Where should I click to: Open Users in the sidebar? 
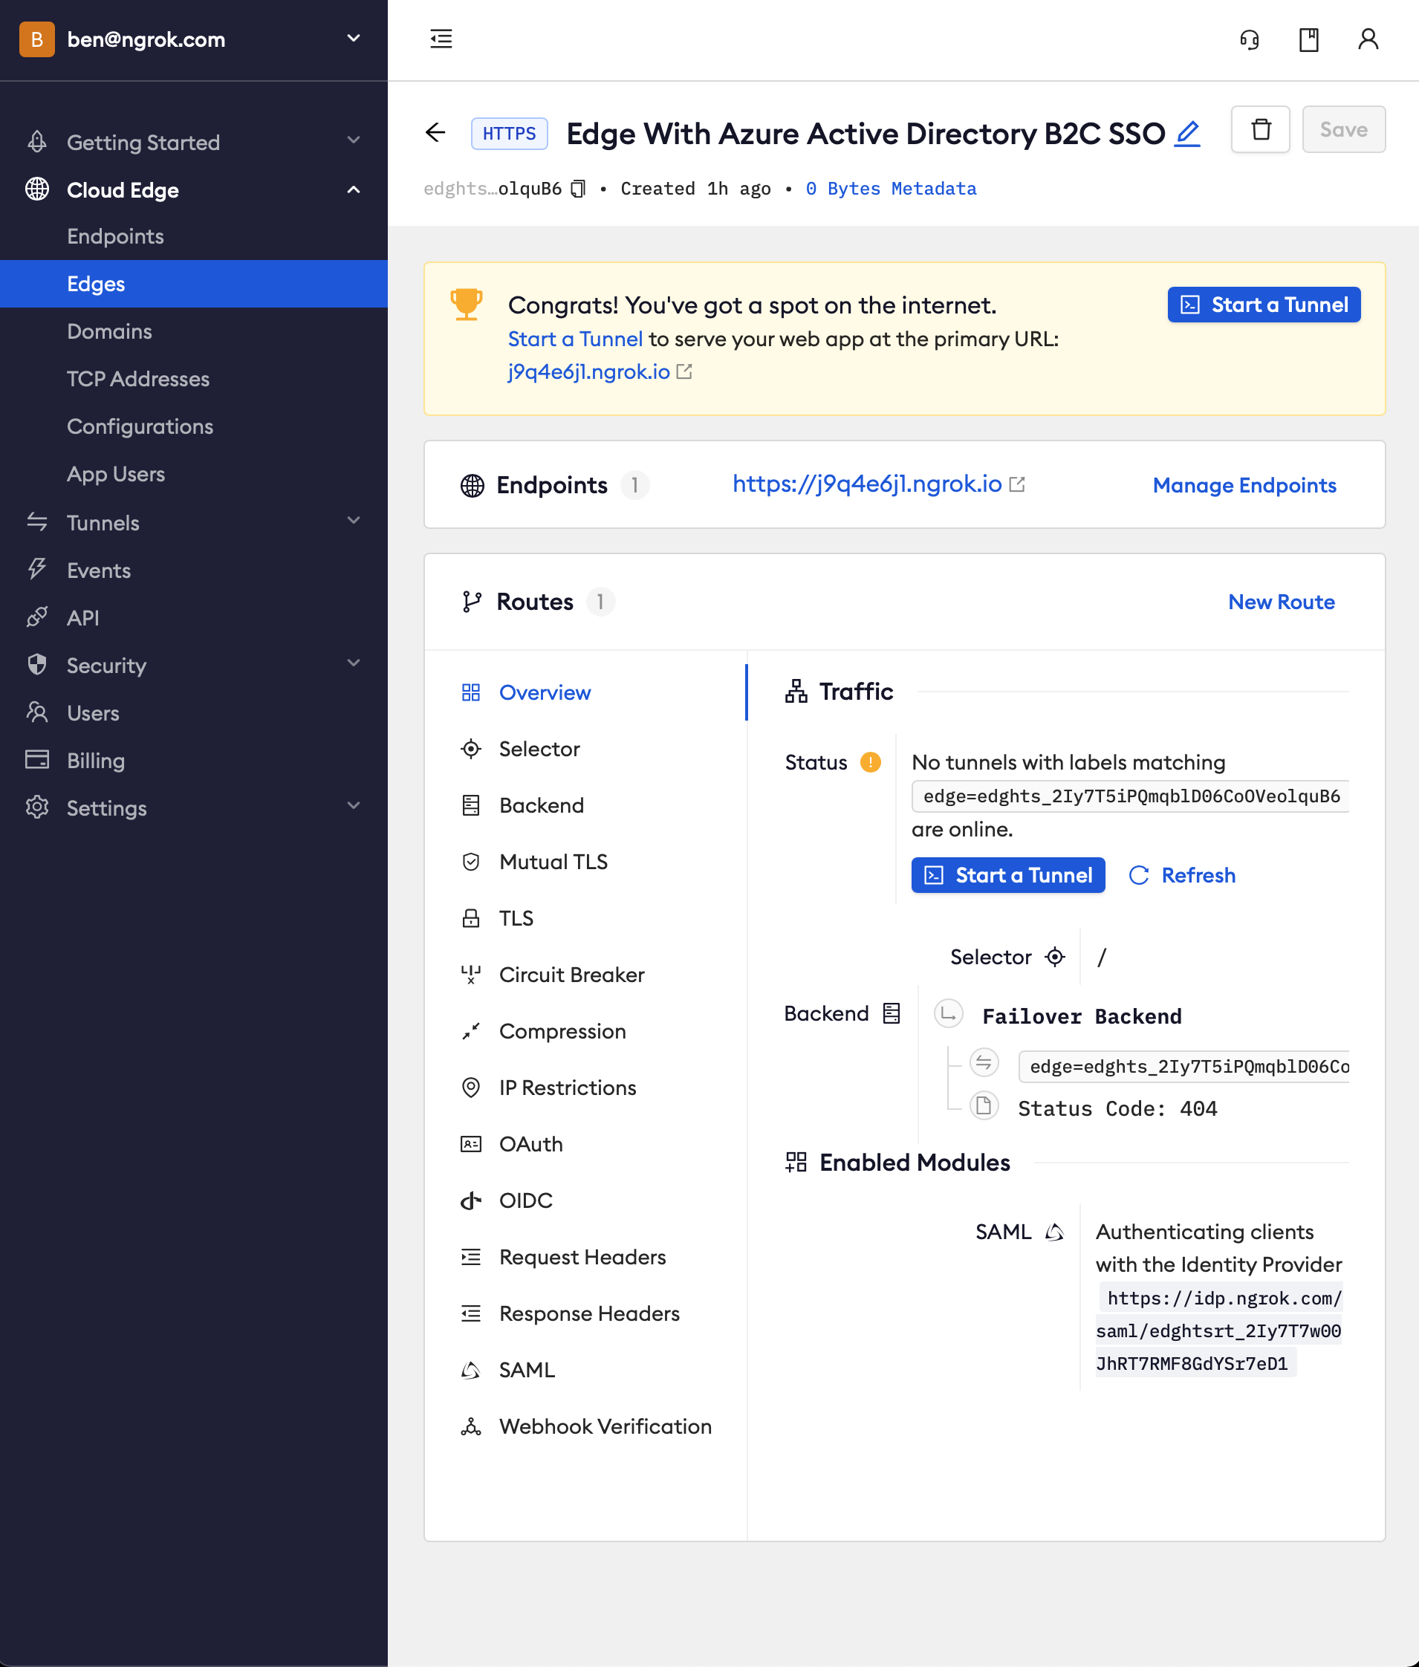[194, 712]
